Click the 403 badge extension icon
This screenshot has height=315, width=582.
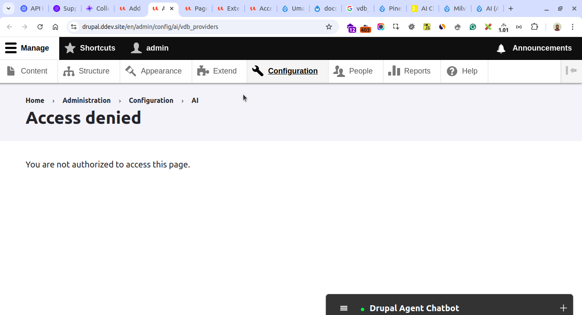[x=365, y=27]
